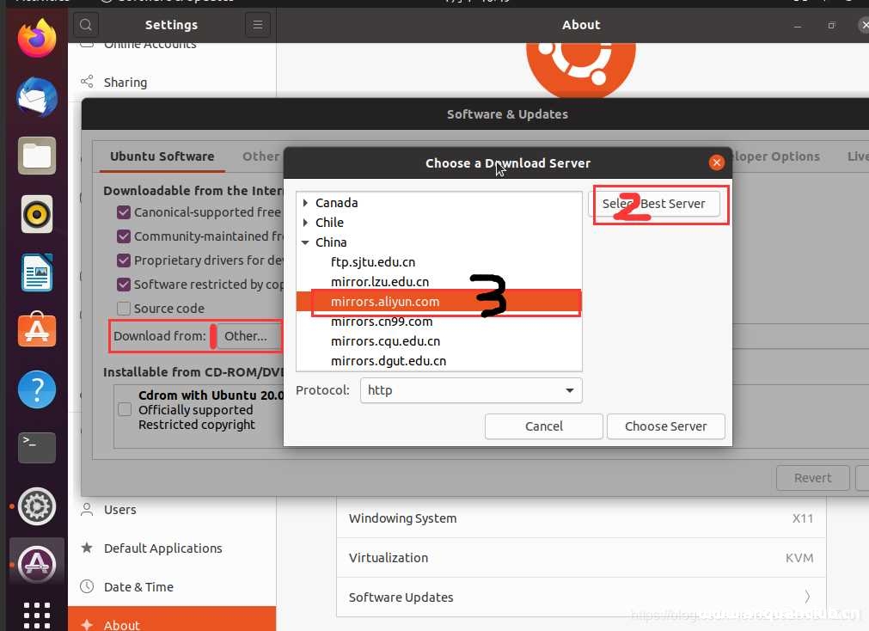Screen dimensions: 869x631
Task: Expand the Canada server group
Action: (x=306, y=202)
